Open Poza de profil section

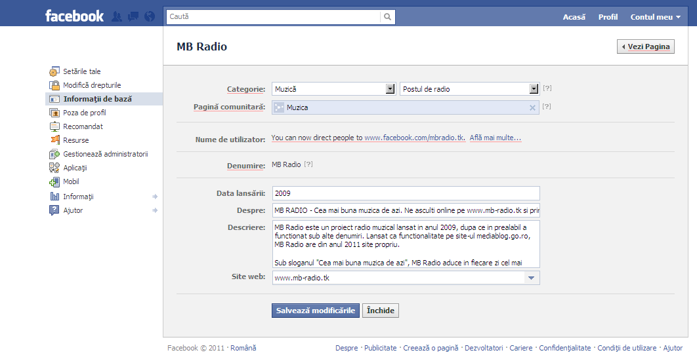coord(85,113)
